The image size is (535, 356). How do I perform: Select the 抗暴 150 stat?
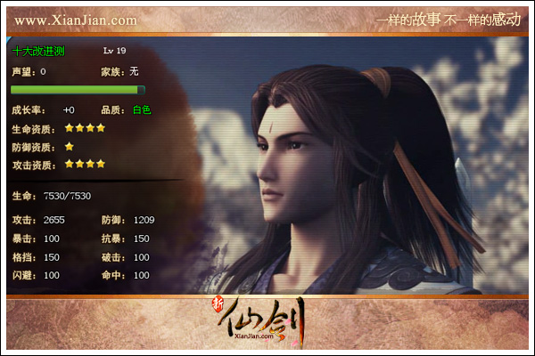point(125,239)
